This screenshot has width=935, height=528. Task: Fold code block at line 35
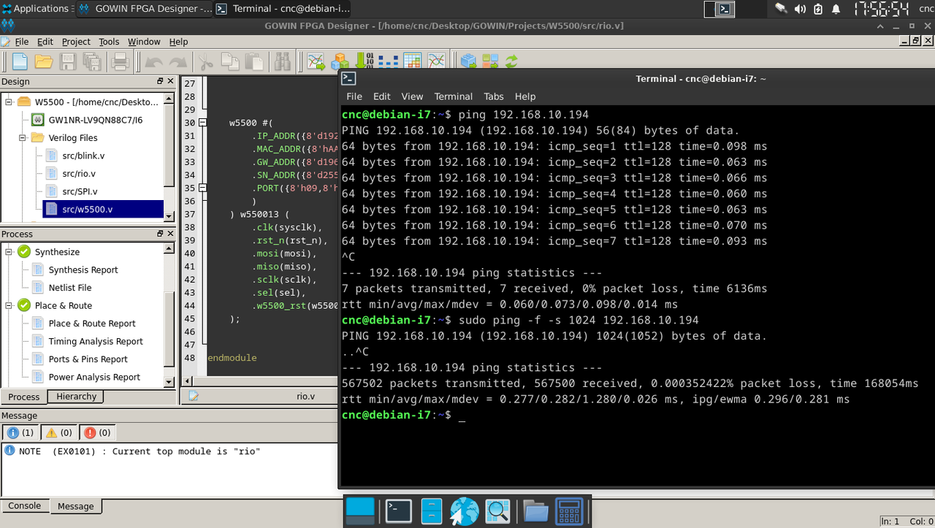[202, 188]
